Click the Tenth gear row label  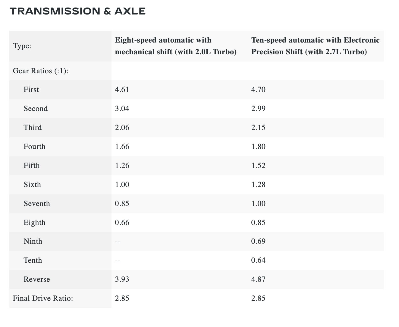point(33,260)
